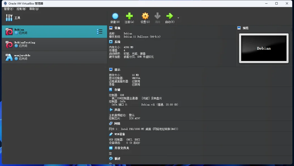Click the Description speech bubble icon
The height and width of the screenshot is (166, 294).
click(111, 159)
